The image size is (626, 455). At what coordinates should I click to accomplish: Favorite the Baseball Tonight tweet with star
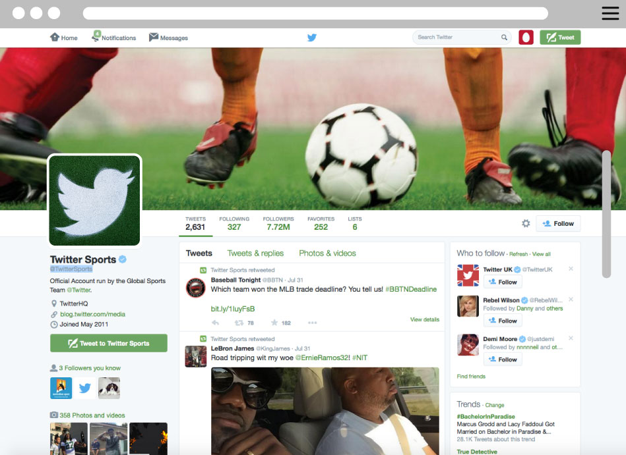pyautogui.click(x=274, y=323)
